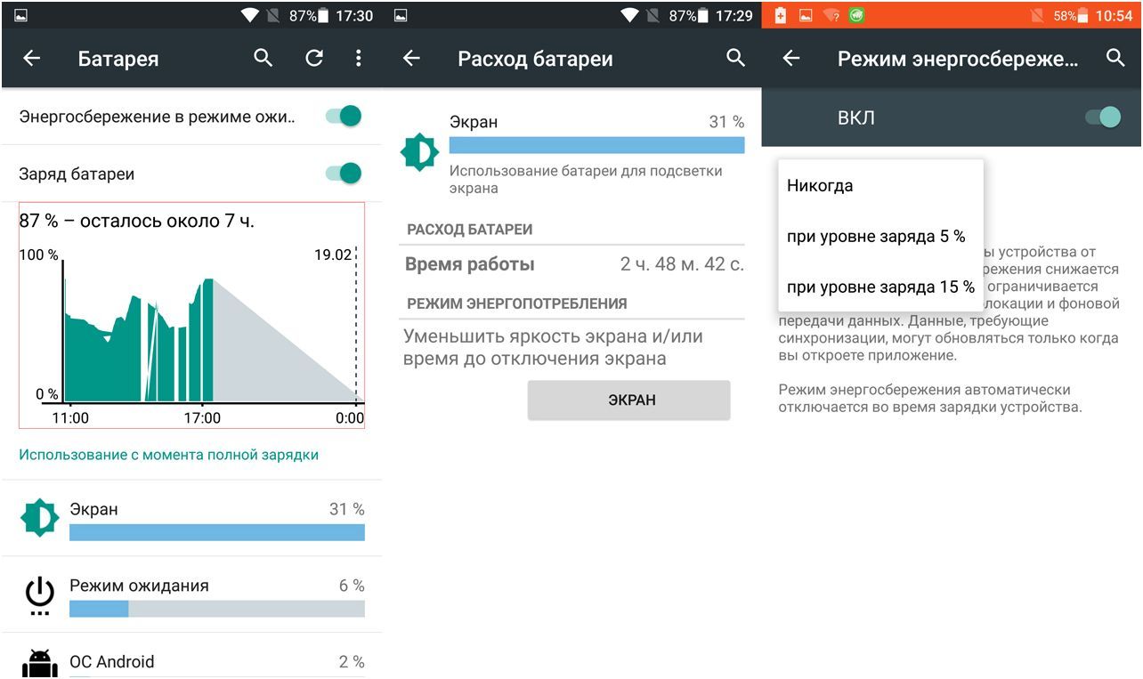Open the three-dot overflow menu

click(359, 57)
